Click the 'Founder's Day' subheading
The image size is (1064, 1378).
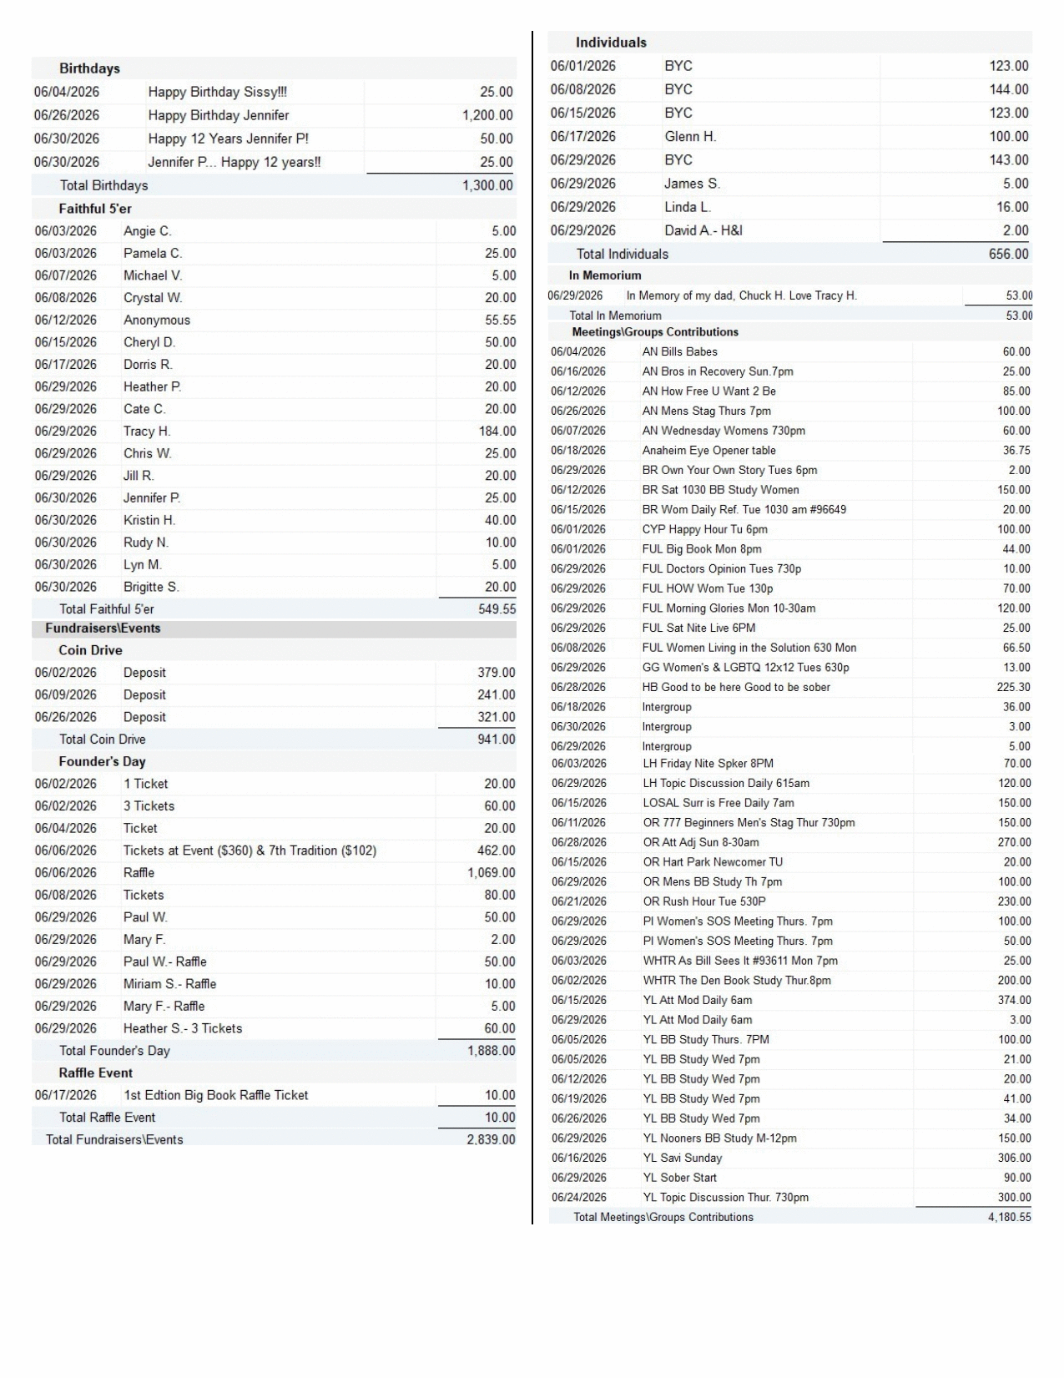point(102,761)
